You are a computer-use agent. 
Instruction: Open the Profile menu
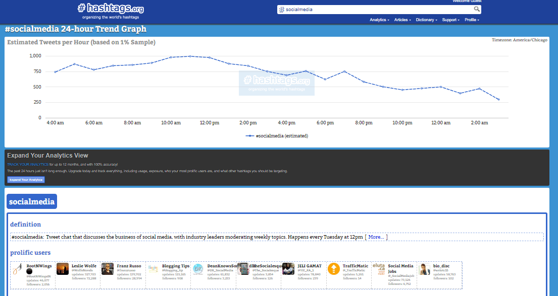[472, 20]
